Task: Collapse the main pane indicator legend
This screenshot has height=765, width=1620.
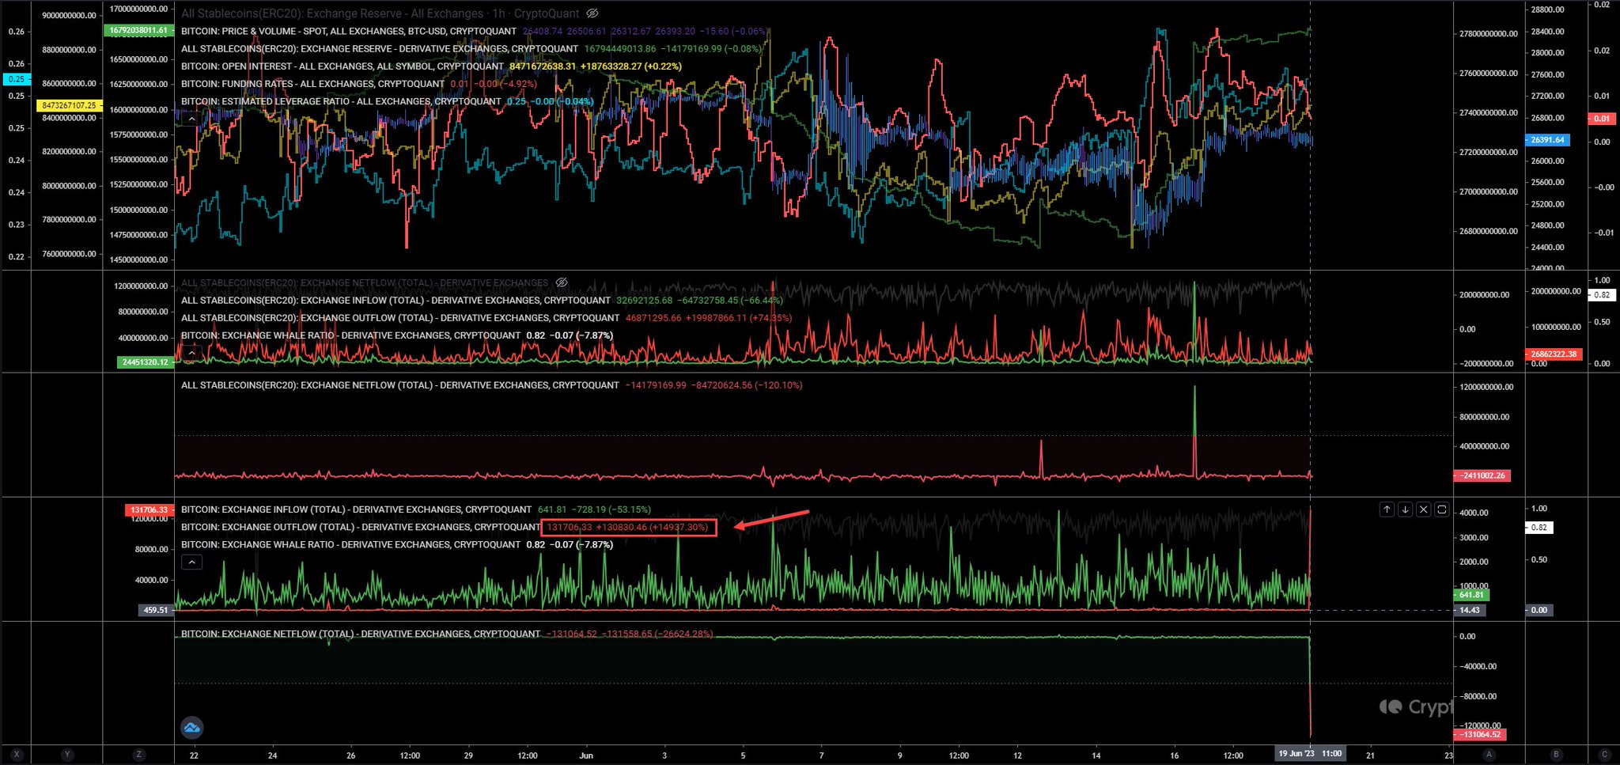Action: [191, 119]
